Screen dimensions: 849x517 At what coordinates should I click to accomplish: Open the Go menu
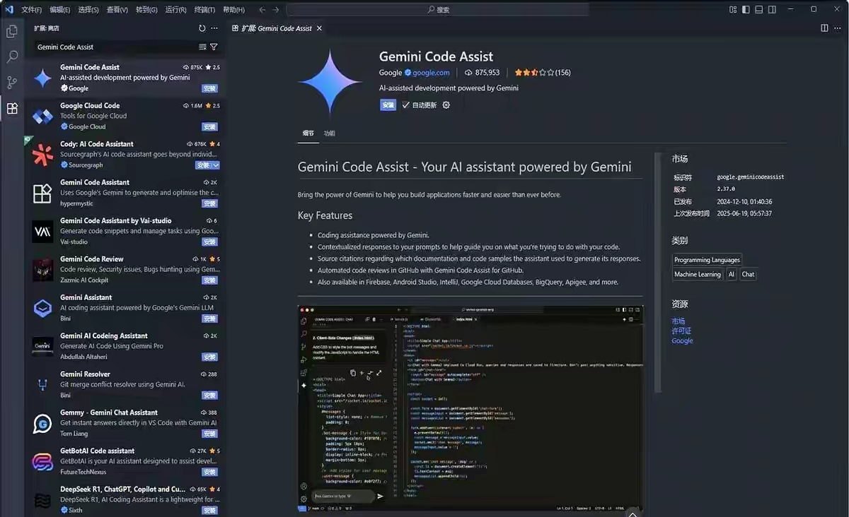[146, 10]
